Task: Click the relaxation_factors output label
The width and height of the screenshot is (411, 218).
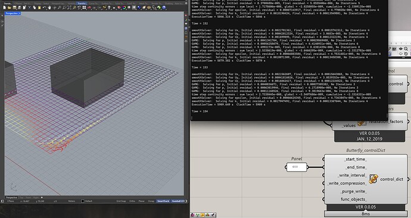Action: tap(385, 122)
